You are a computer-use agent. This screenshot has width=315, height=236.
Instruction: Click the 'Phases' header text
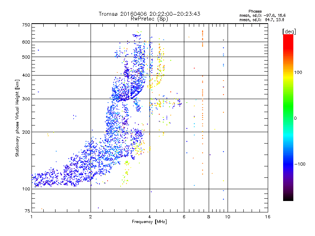click(x=255, y=11)
